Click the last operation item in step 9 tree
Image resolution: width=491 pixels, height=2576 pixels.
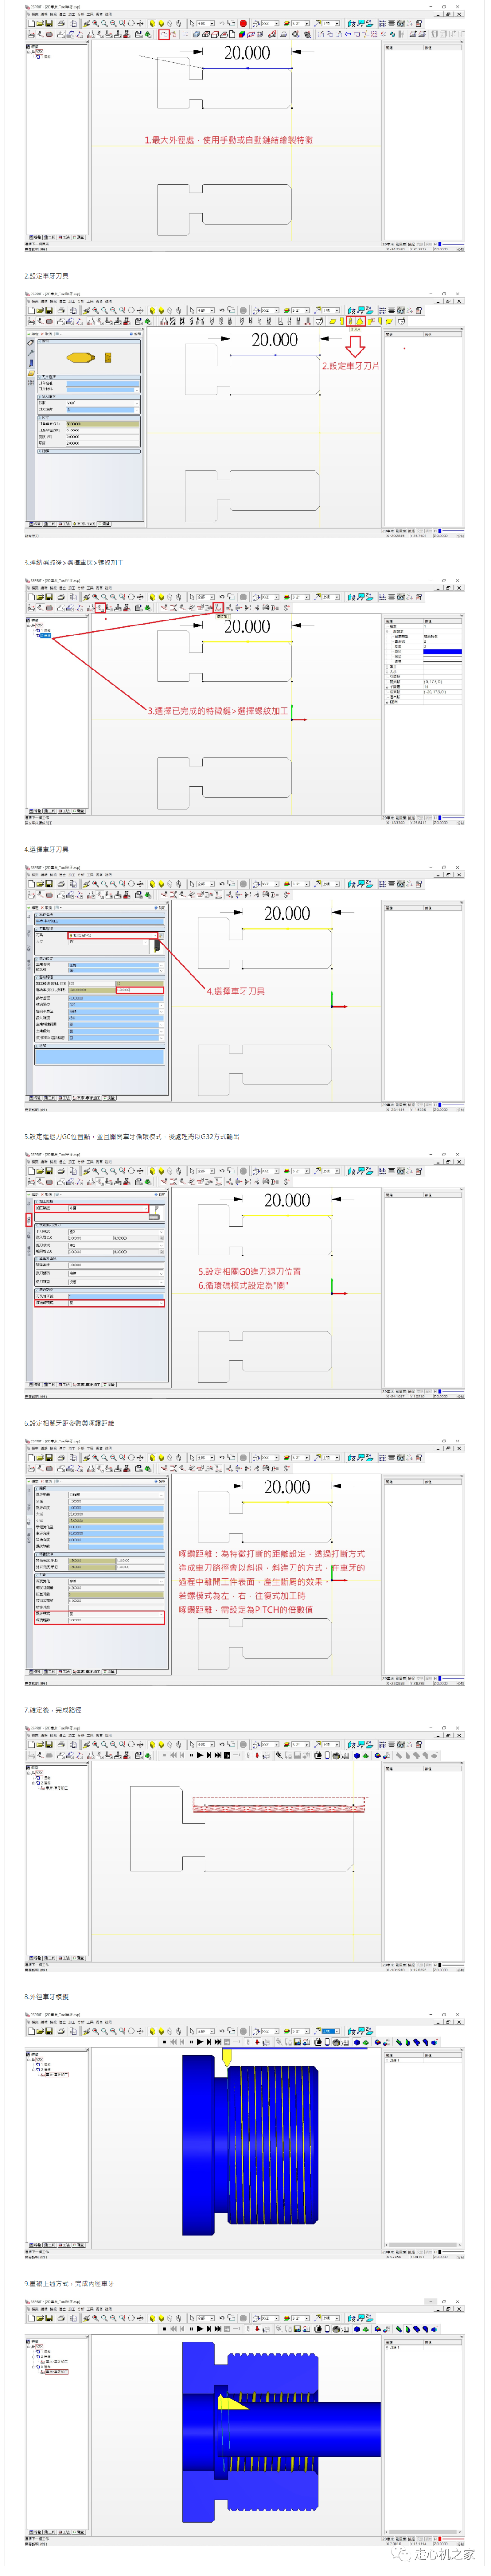pyautogui.click(x=56, y=2371)
